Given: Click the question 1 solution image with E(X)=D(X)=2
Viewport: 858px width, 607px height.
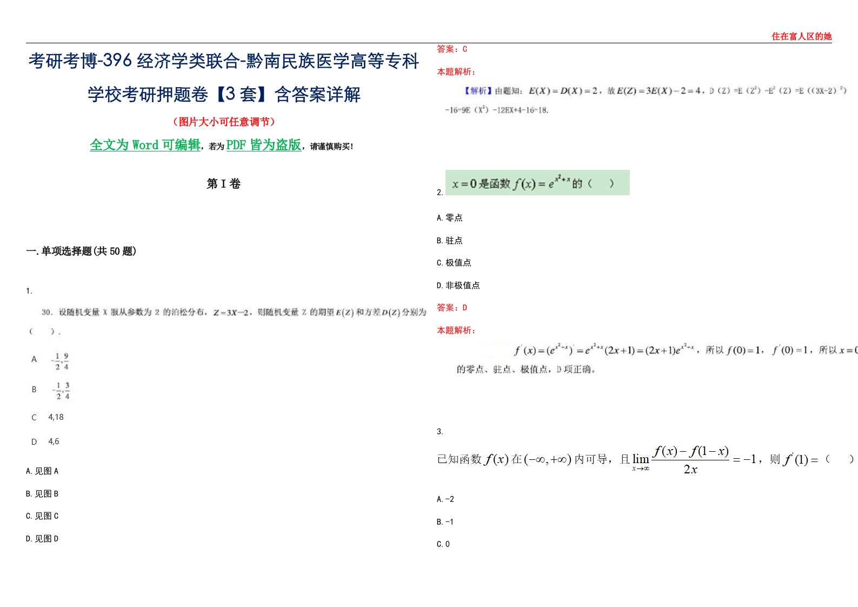Looking at the screenshot, I should [646, 100].
